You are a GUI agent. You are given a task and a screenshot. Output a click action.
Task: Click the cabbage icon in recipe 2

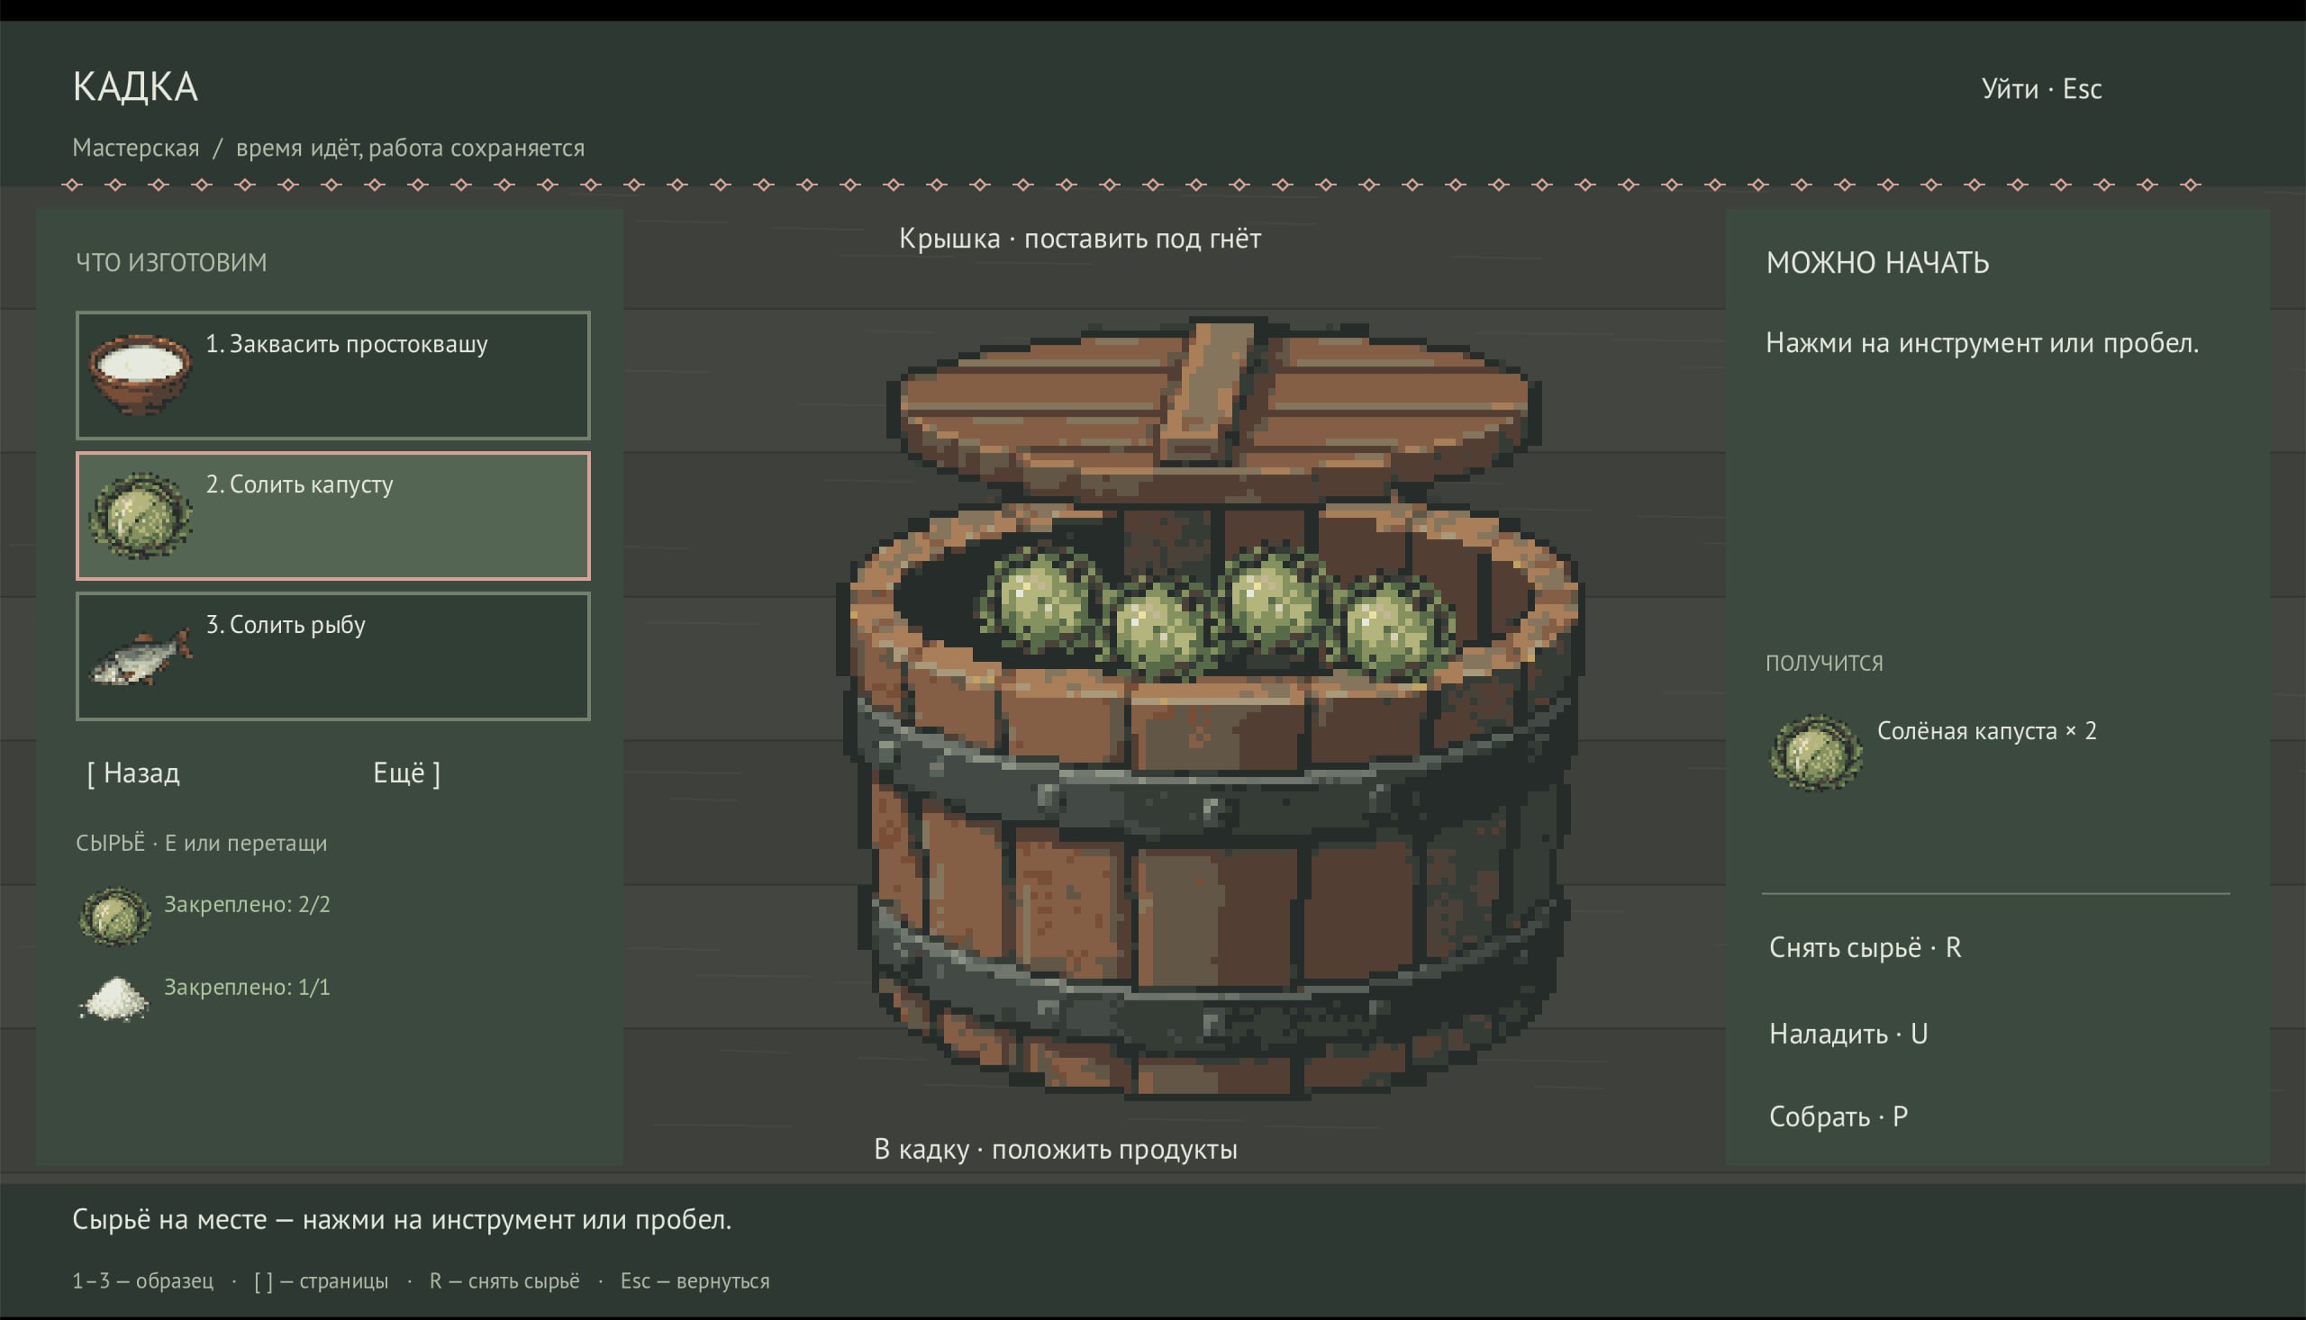click(x=140, y=515)
